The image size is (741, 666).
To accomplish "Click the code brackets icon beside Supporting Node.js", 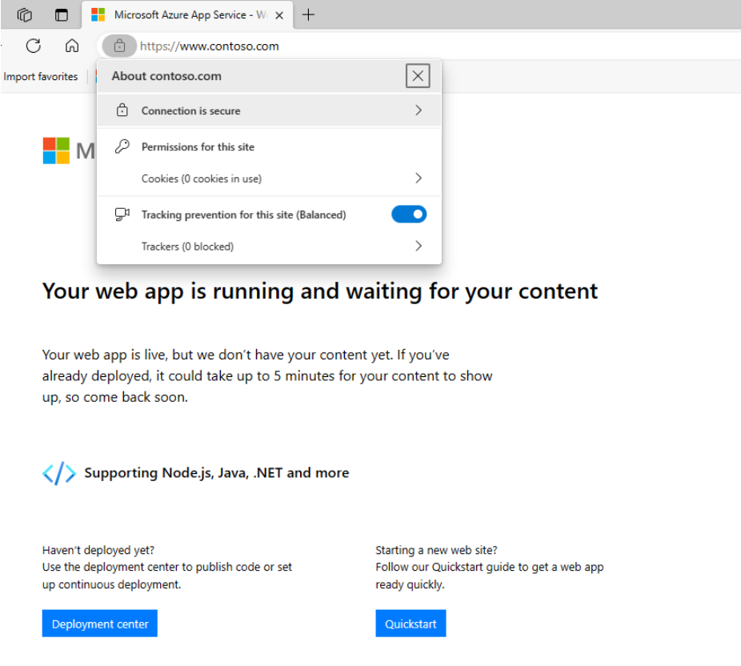I will click(x=59, y=473).
